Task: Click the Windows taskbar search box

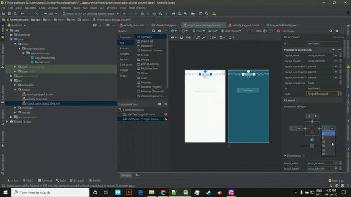Action: pyautogui.click(x=50, y=192)
